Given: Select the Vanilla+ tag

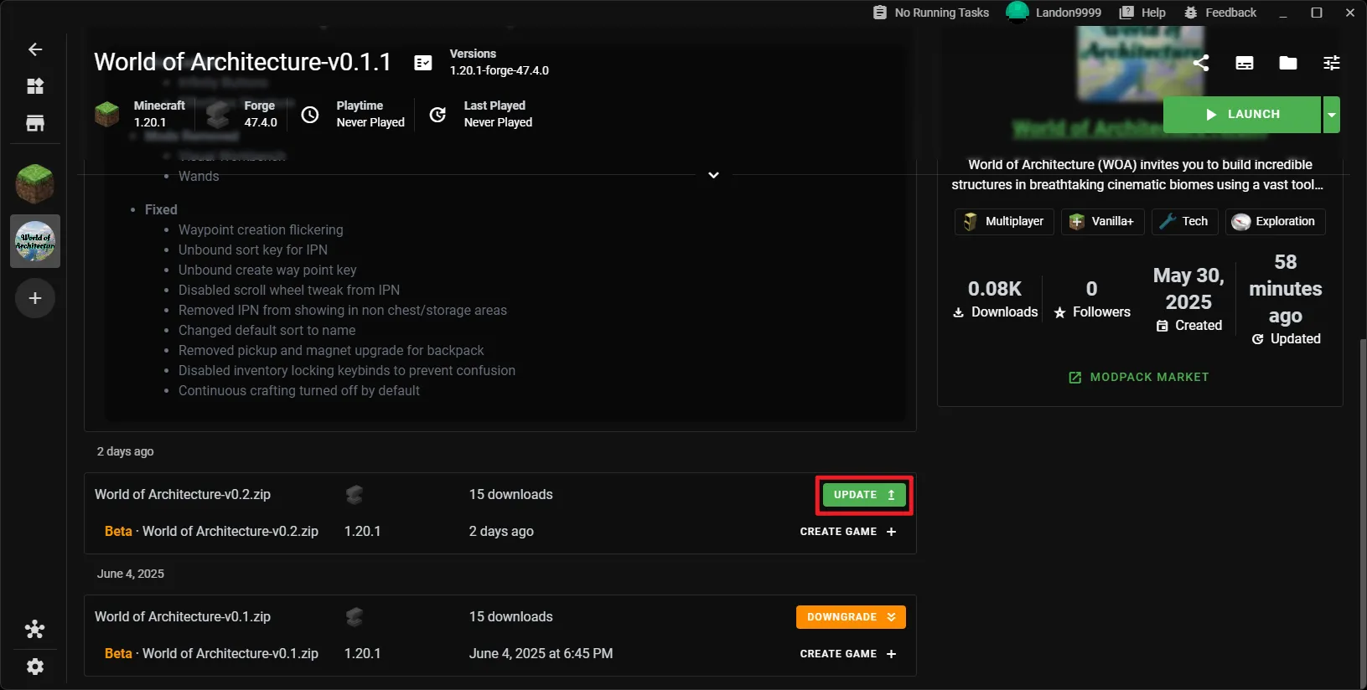Looking at the screenshot, I should point(1102,222).
